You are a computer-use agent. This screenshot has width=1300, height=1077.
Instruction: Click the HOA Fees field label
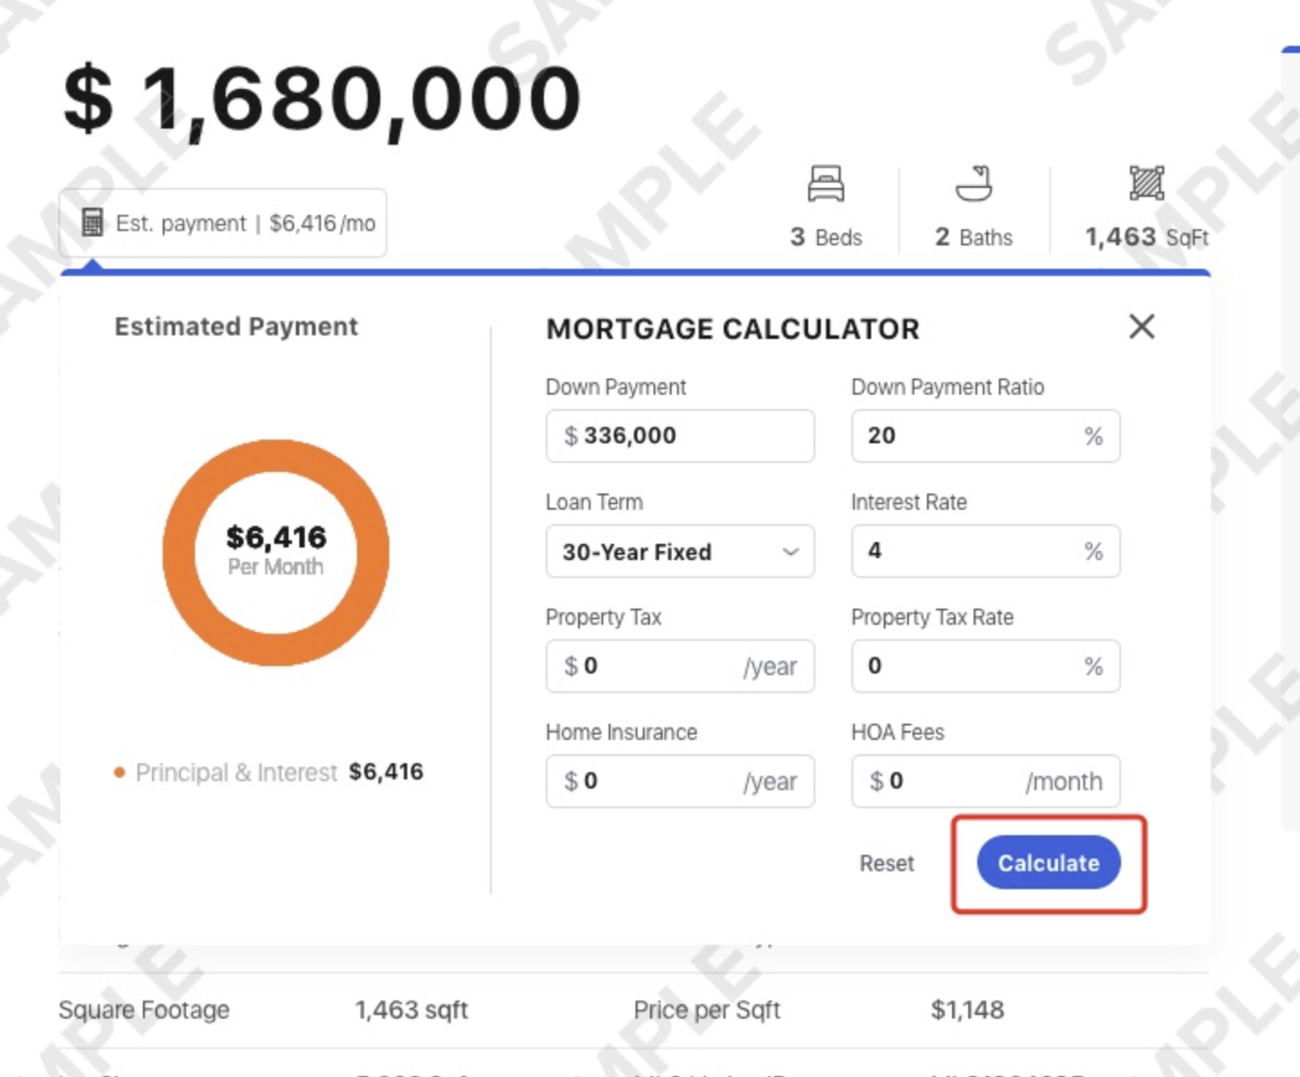[x=897, y=733]
